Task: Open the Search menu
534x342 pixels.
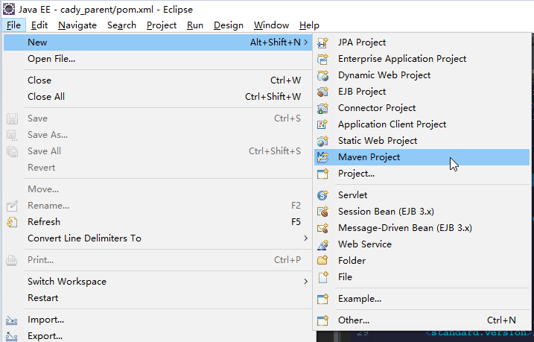Action: pos(121,25)
